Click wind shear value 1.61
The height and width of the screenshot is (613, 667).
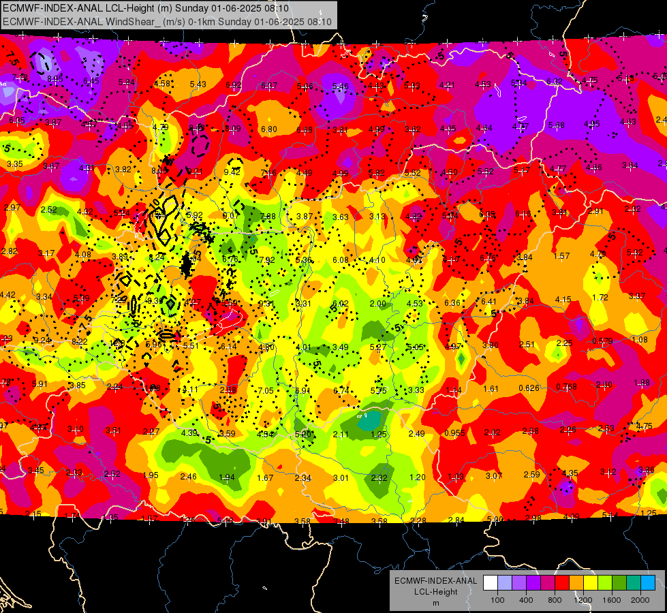click(491, 388)
